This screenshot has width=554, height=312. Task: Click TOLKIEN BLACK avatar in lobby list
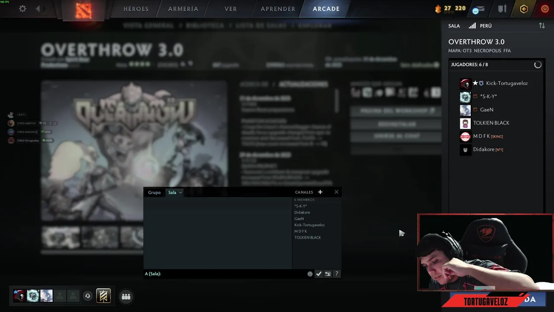point(465,123)
